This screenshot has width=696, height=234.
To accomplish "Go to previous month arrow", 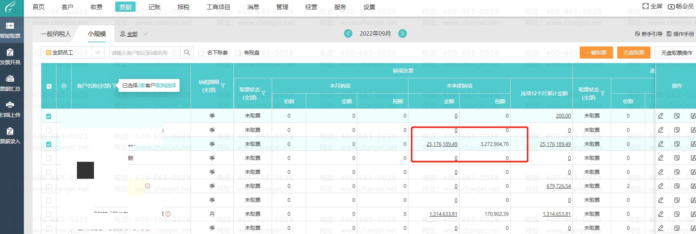I will point(348,34).
